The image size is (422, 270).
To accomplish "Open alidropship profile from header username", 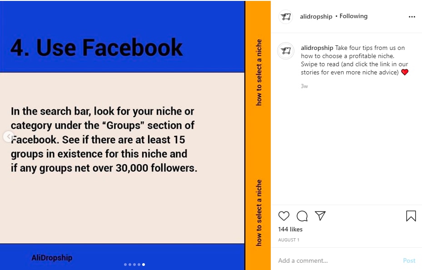I will pyautogui.click(x=316, y=16).
